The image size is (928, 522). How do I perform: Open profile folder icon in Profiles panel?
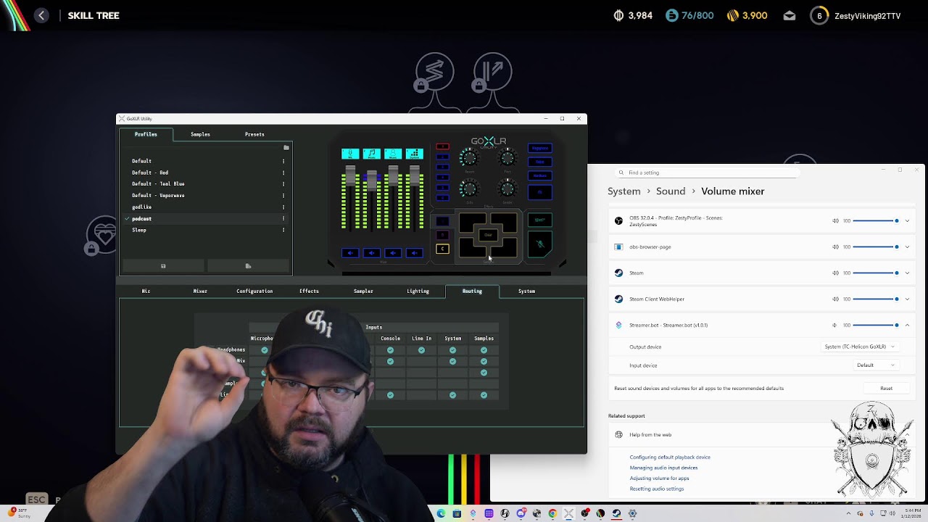(286, 148)
